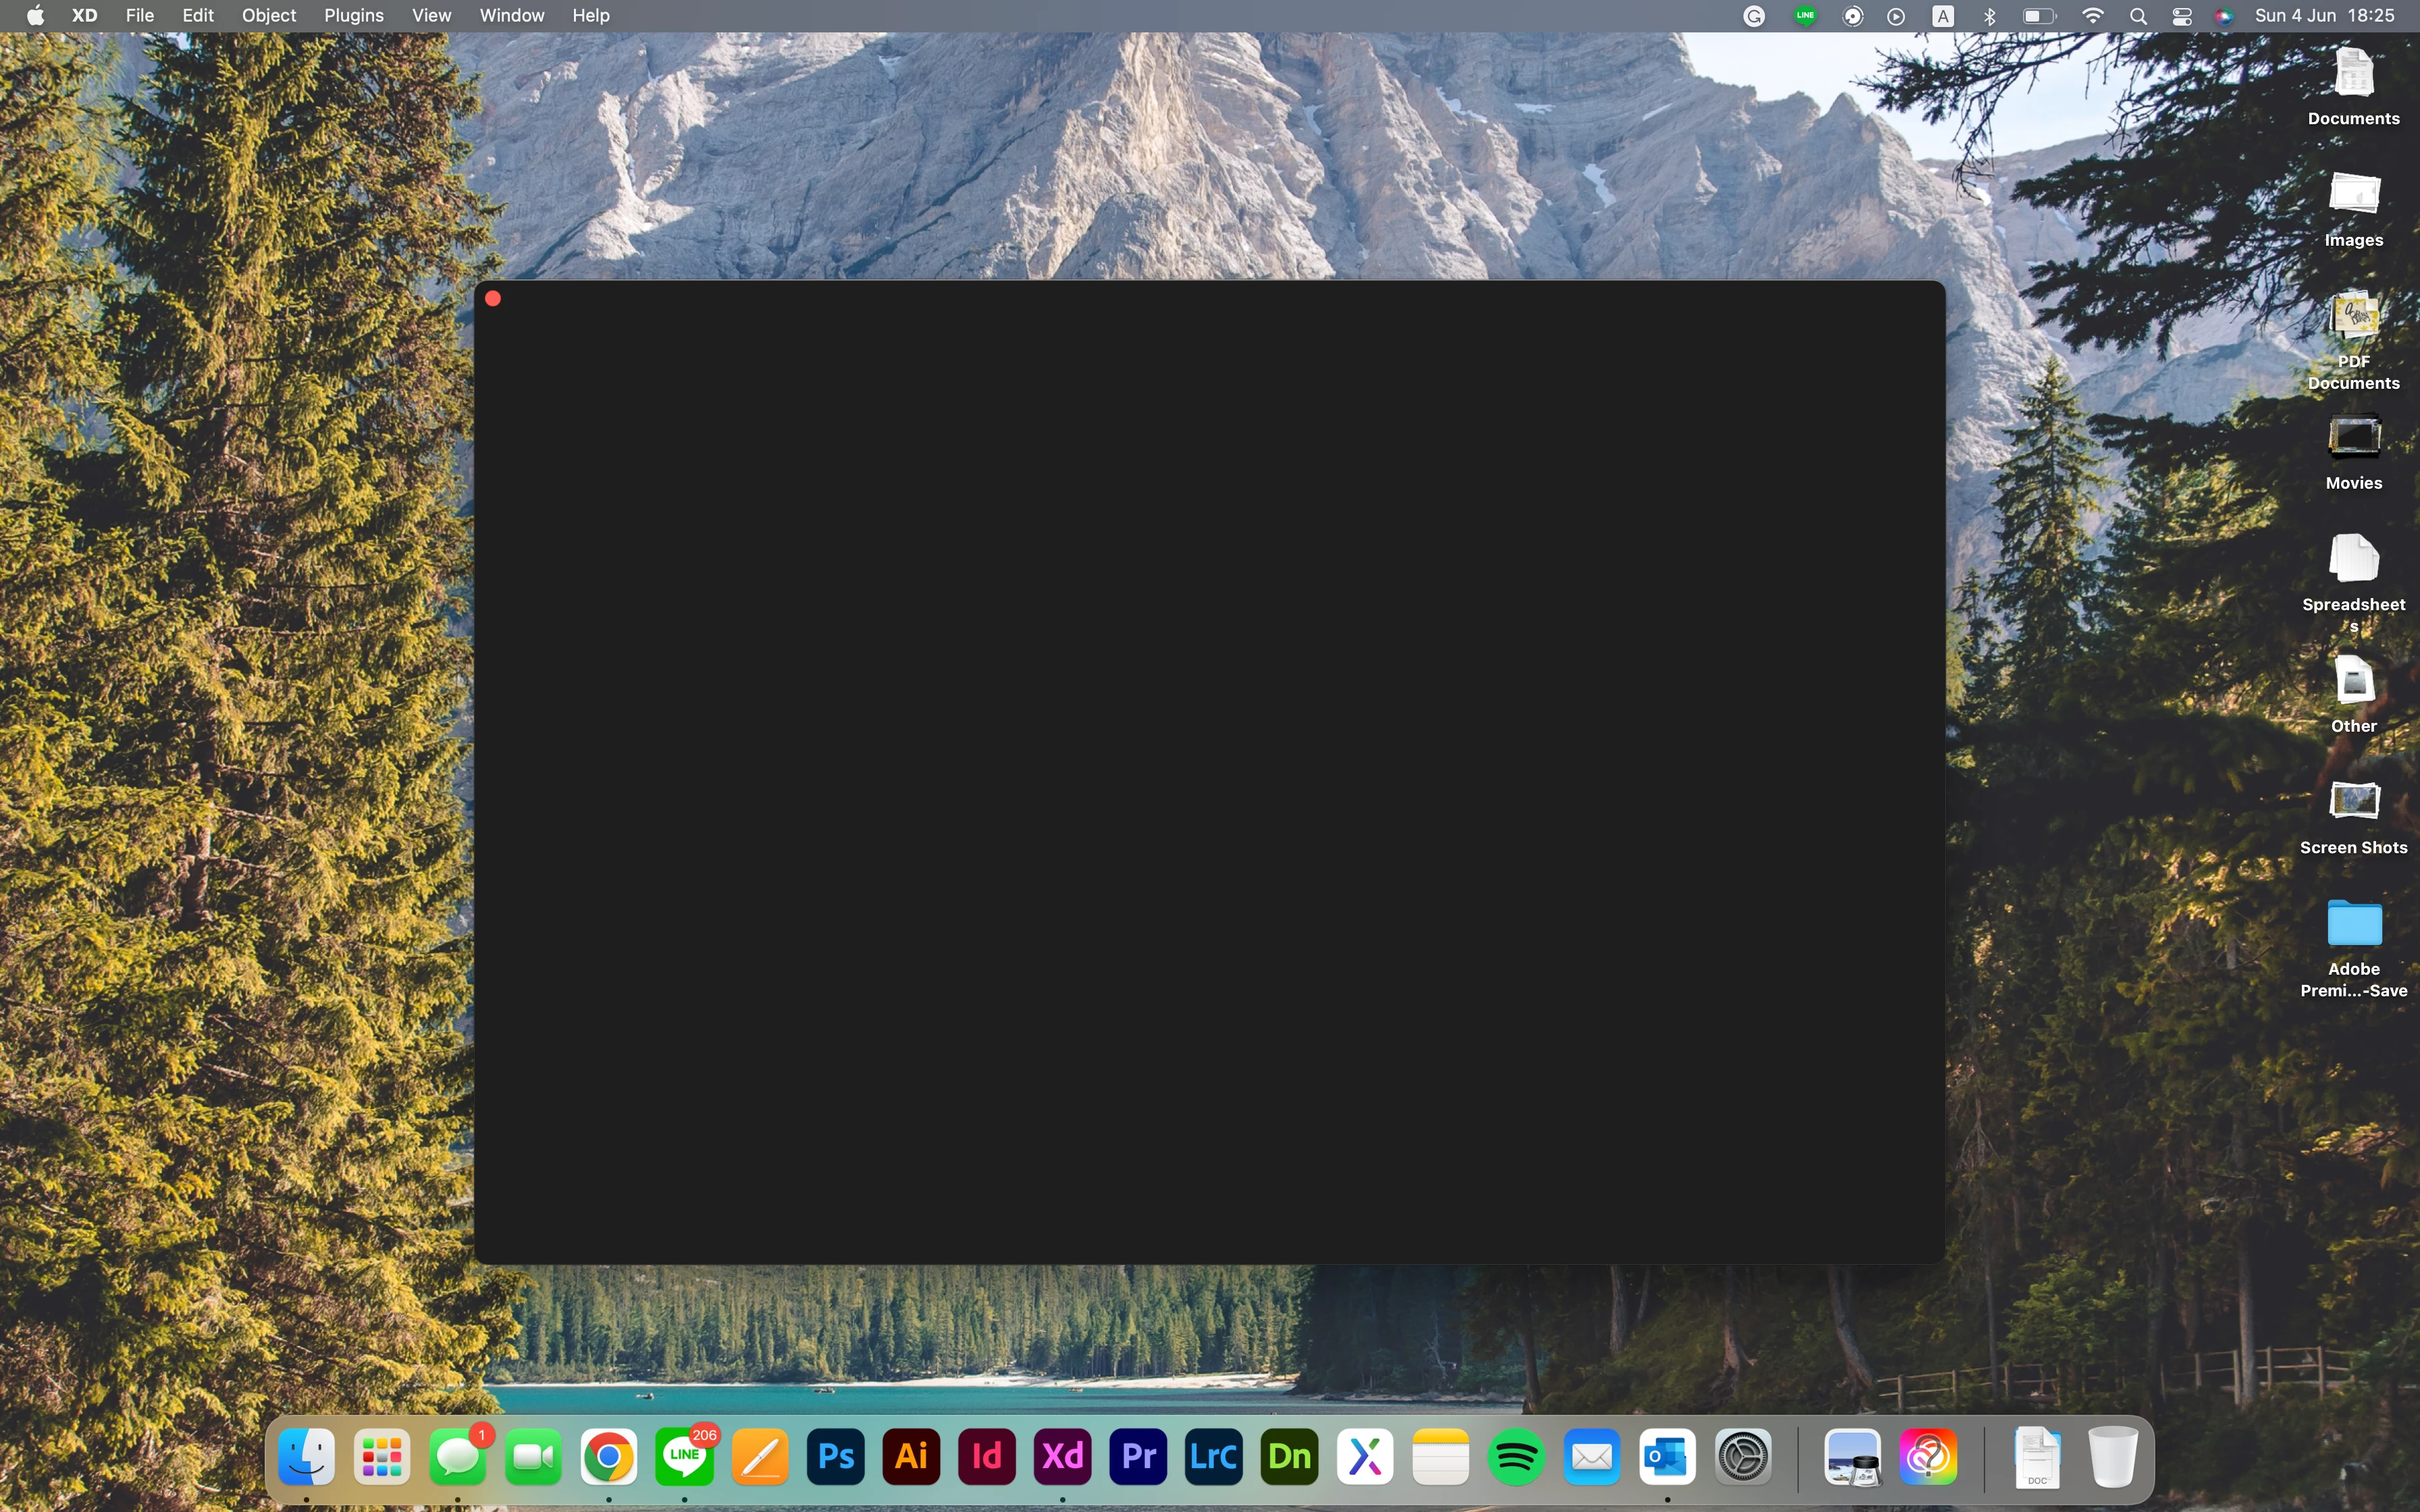2420x1512 pixels.
Task: Click the Bluetooth menu bar icon
Action: point(1990,16)
